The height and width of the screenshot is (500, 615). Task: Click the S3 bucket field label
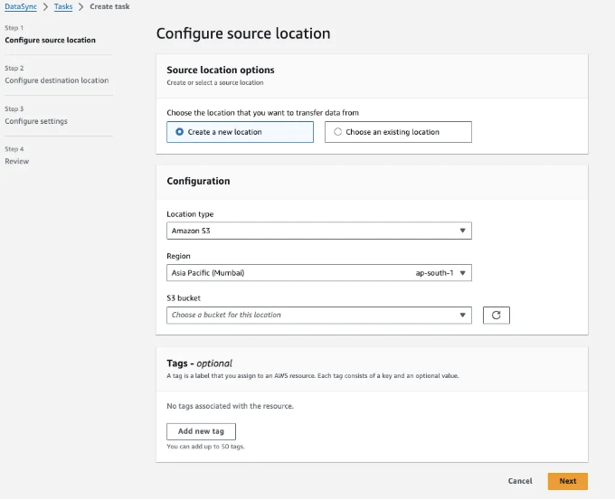point(184,298)
